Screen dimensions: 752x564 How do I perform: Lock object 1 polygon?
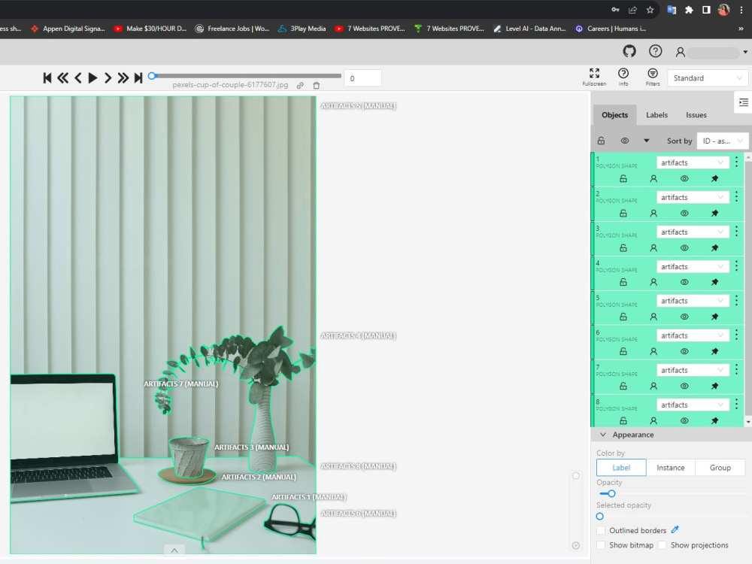(x=623, y=178)
